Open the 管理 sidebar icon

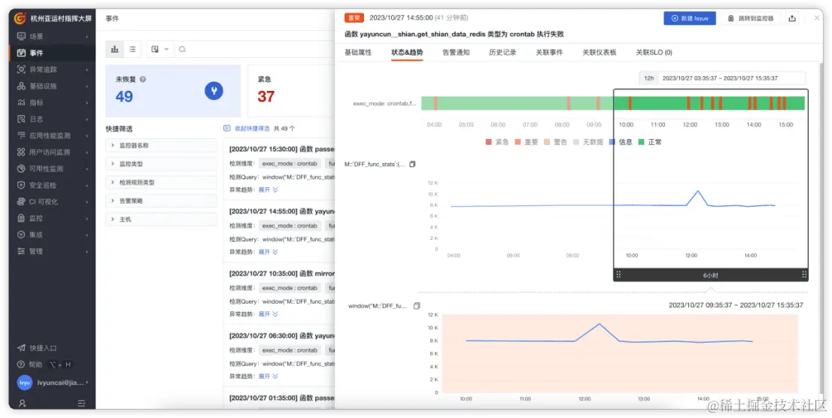21,251
